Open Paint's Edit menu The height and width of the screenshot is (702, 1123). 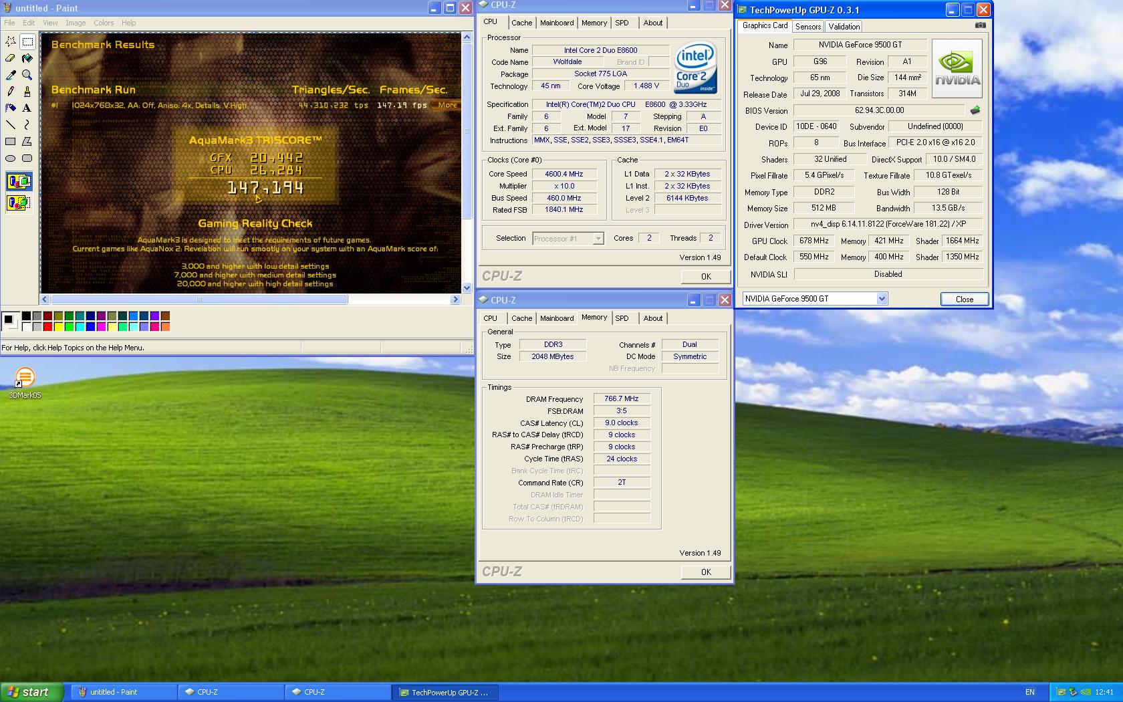29,23
